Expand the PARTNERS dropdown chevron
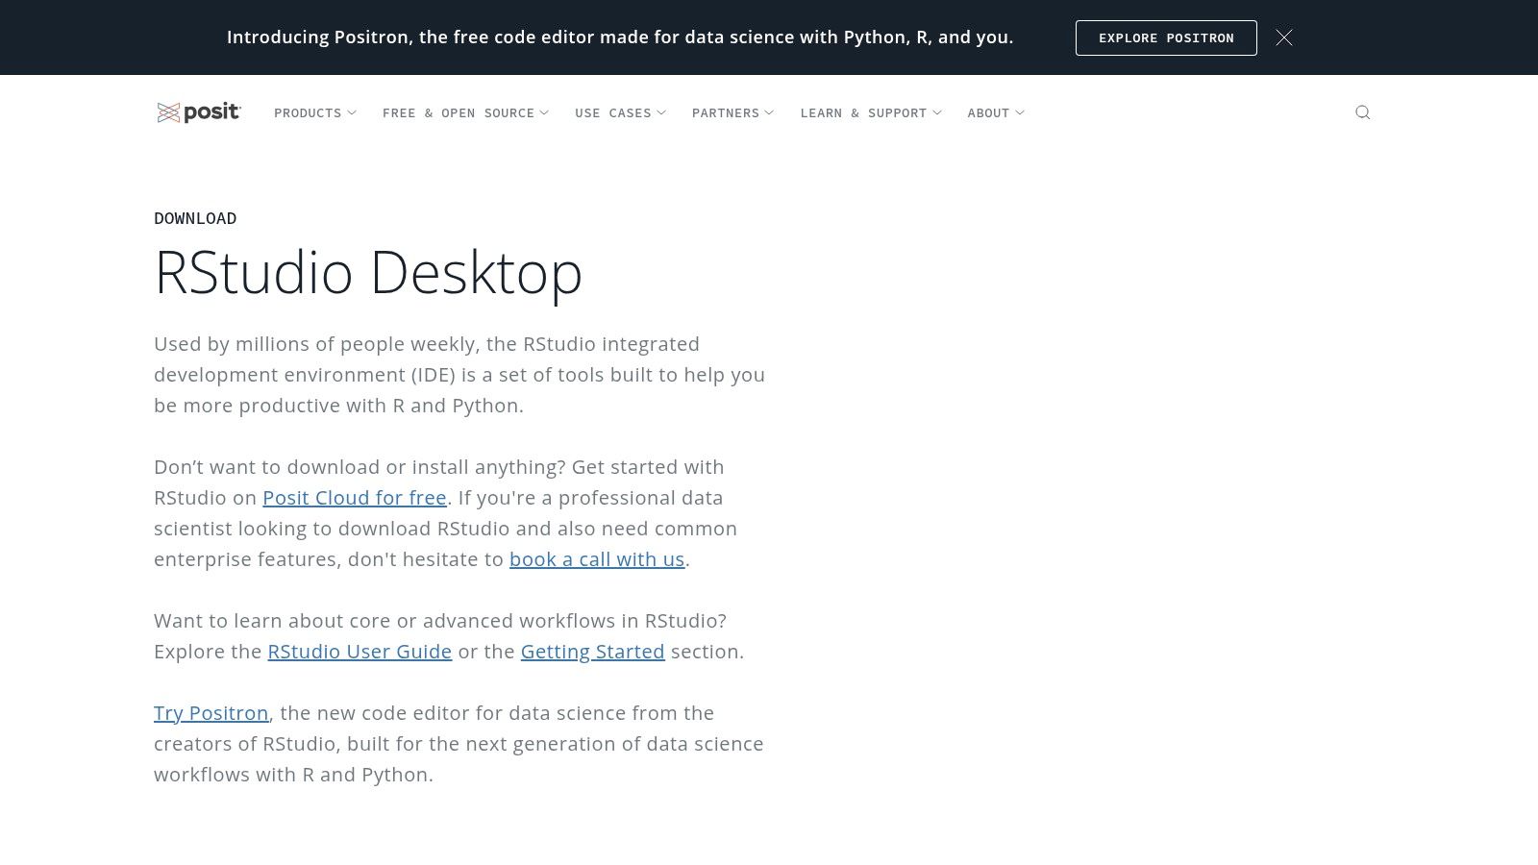 pyautogui.click(x=768, y=113)
